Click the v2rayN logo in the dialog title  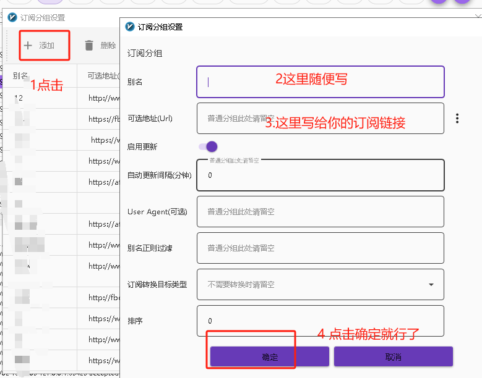point(130,27)
